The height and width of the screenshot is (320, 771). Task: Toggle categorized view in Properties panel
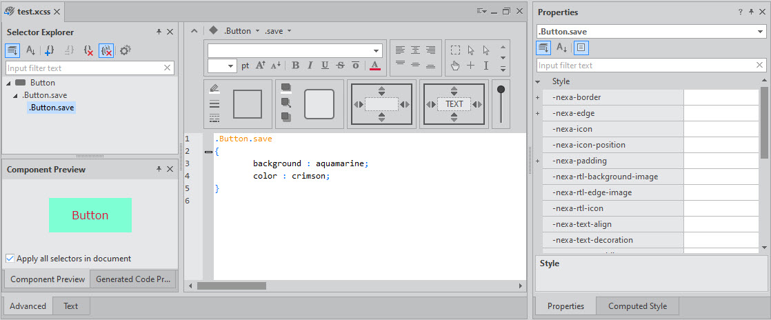pyautogui.click(x=543, y=48)
